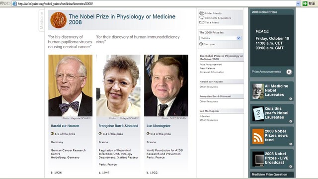Click the Printer Friendly printer icon

tap(202, 13)
